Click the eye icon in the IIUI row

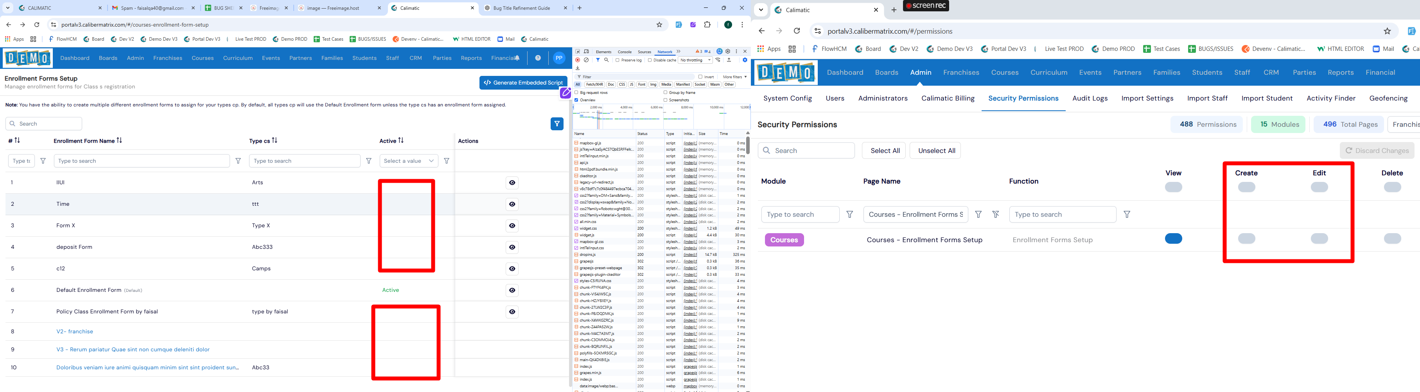click(x=512, y=182)
